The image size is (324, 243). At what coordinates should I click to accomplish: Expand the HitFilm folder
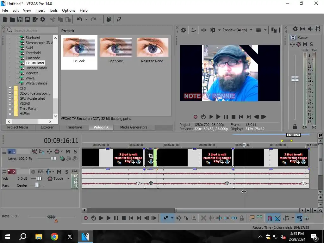click(x=10, y=114)
